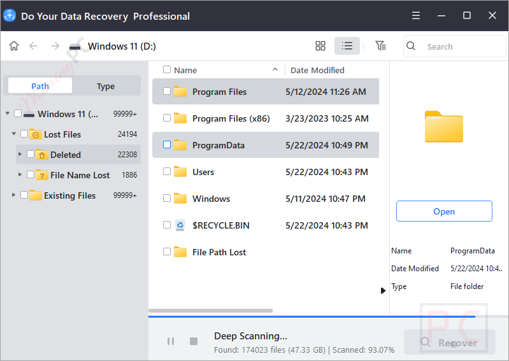
Task: Switch to thumbnail grid view
Action: coord(320,46)
